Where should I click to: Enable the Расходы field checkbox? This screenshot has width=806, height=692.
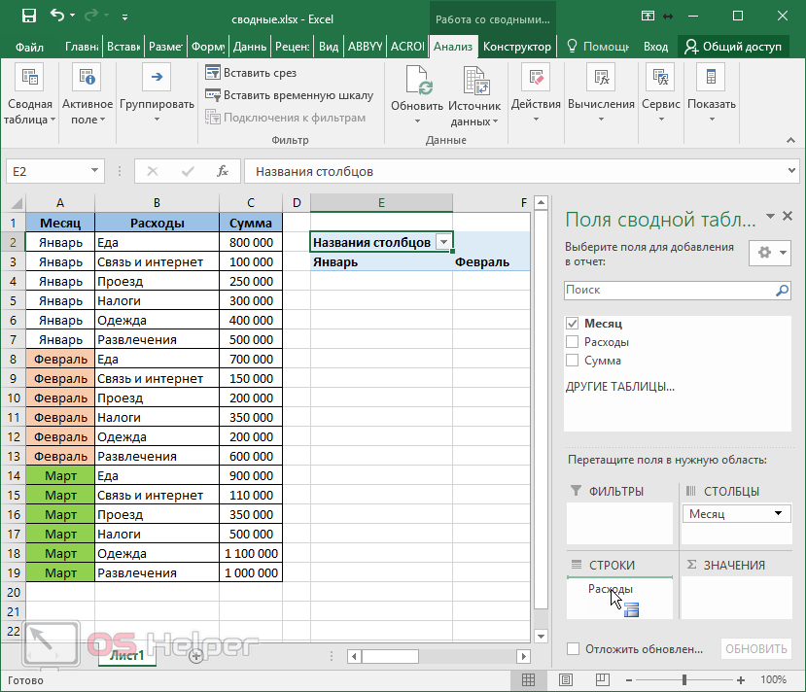coord(572,342)
